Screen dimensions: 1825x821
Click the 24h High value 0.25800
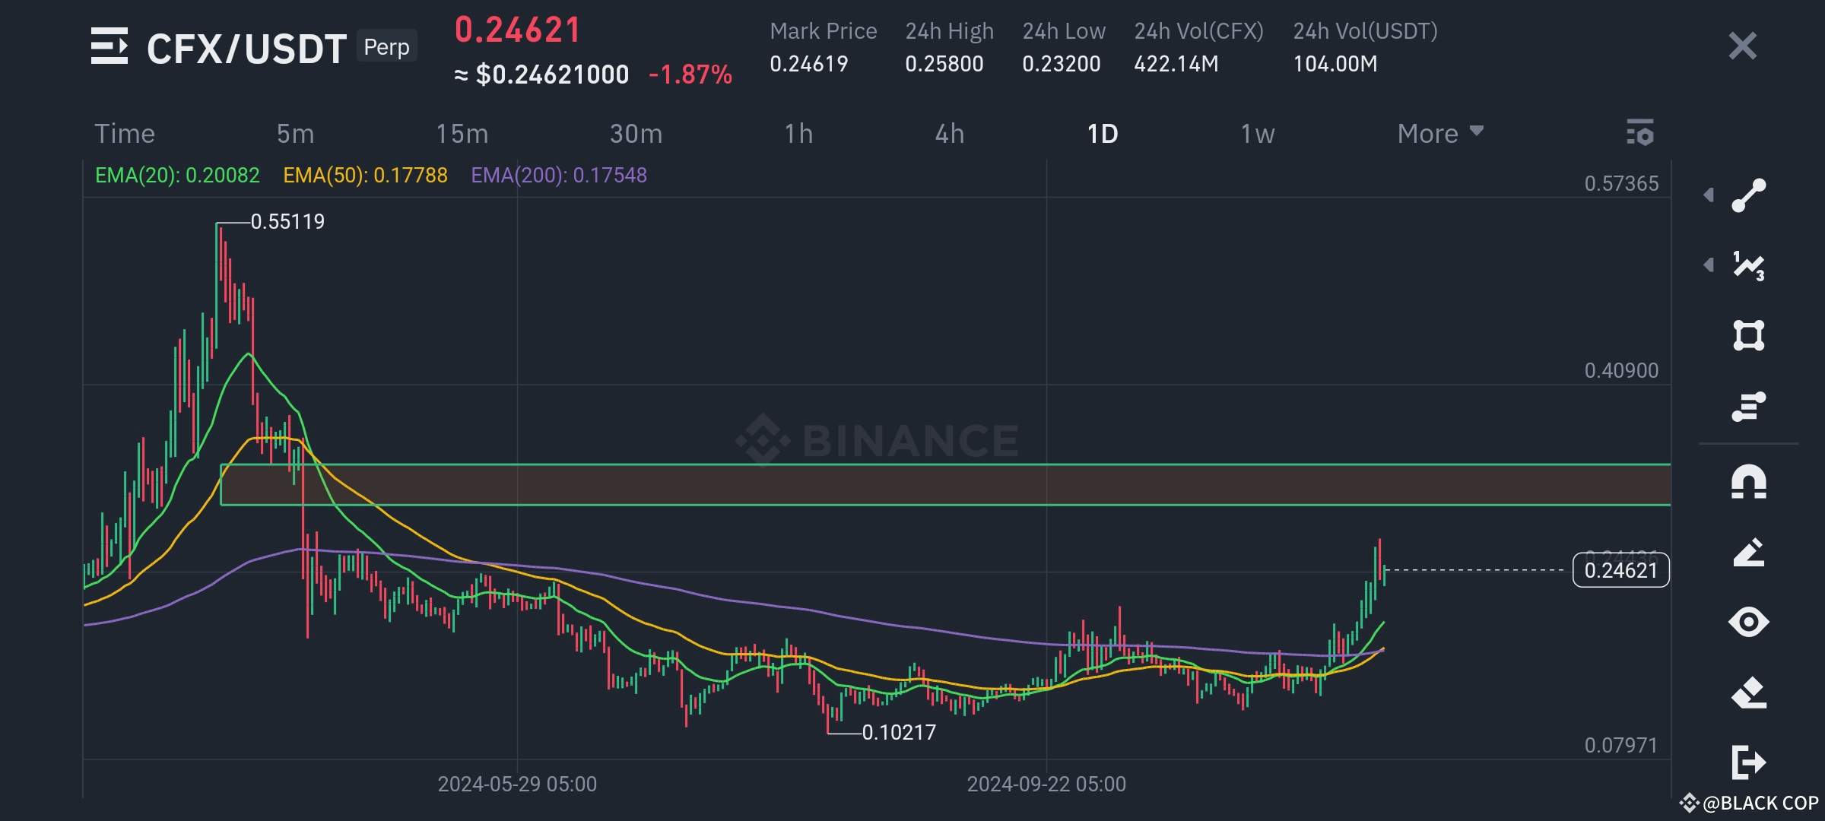click(944, 64)
